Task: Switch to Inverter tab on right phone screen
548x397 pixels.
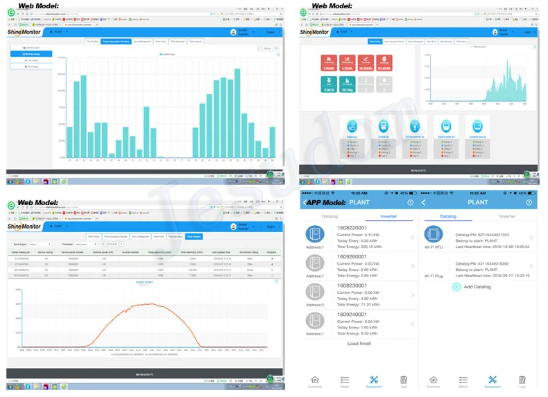Action: coord(508,216)
